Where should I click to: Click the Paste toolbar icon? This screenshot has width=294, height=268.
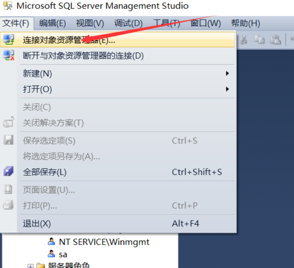[275, 39]
